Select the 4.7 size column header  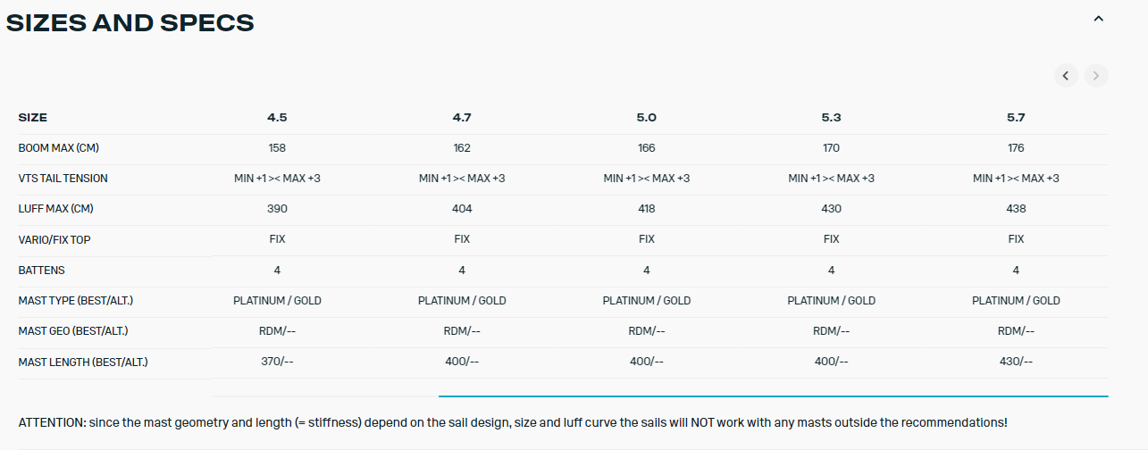click(462, 117)
